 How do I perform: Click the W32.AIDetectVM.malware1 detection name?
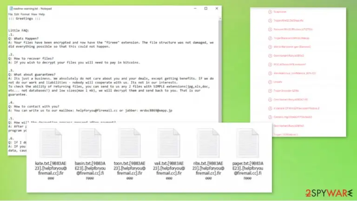tap(290, 65)
